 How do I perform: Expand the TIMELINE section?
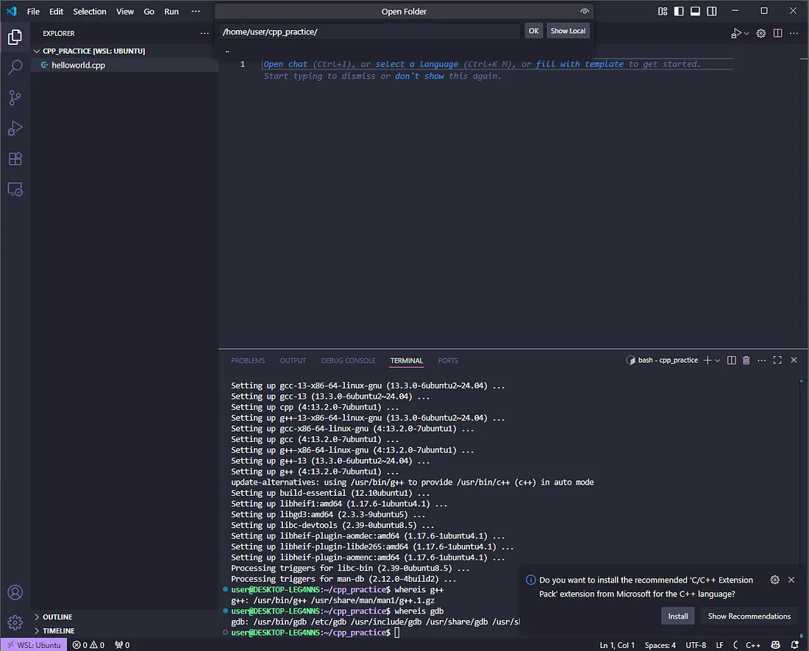(124, 631)
